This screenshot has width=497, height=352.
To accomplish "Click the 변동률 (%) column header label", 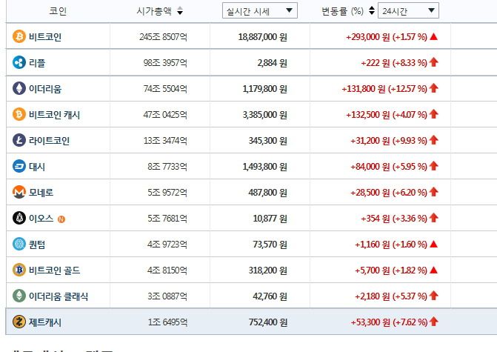I will 342,11.
